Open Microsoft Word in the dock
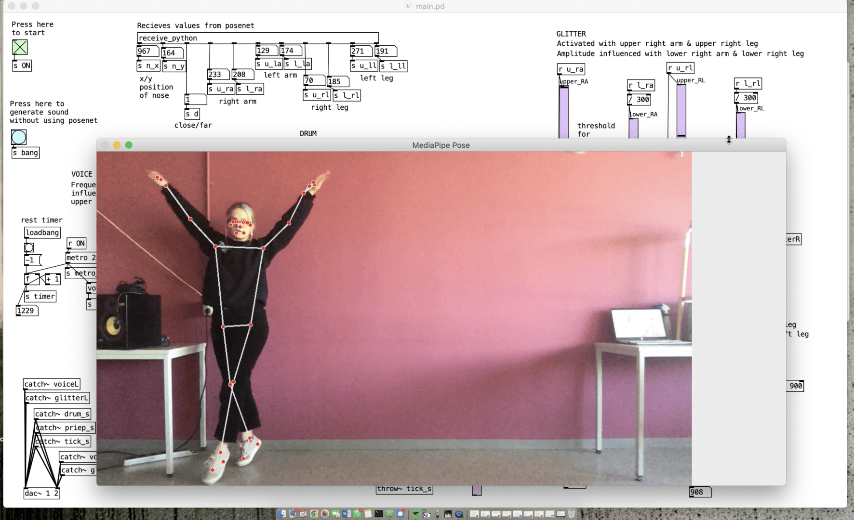 tap(346, 514)
